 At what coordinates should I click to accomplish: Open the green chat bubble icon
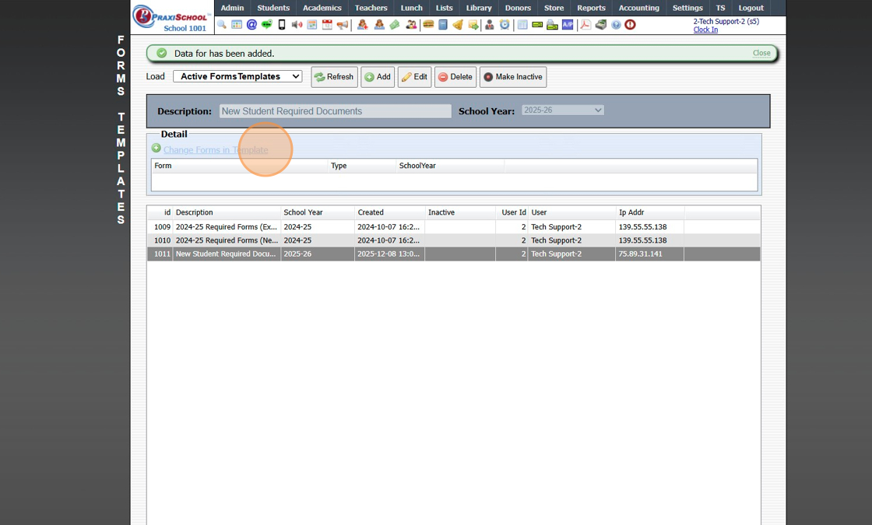tap(267, 24)
